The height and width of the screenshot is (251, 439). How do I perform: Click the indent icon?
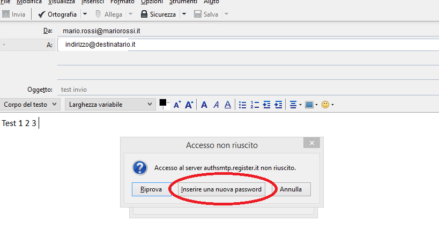[278, 105]
